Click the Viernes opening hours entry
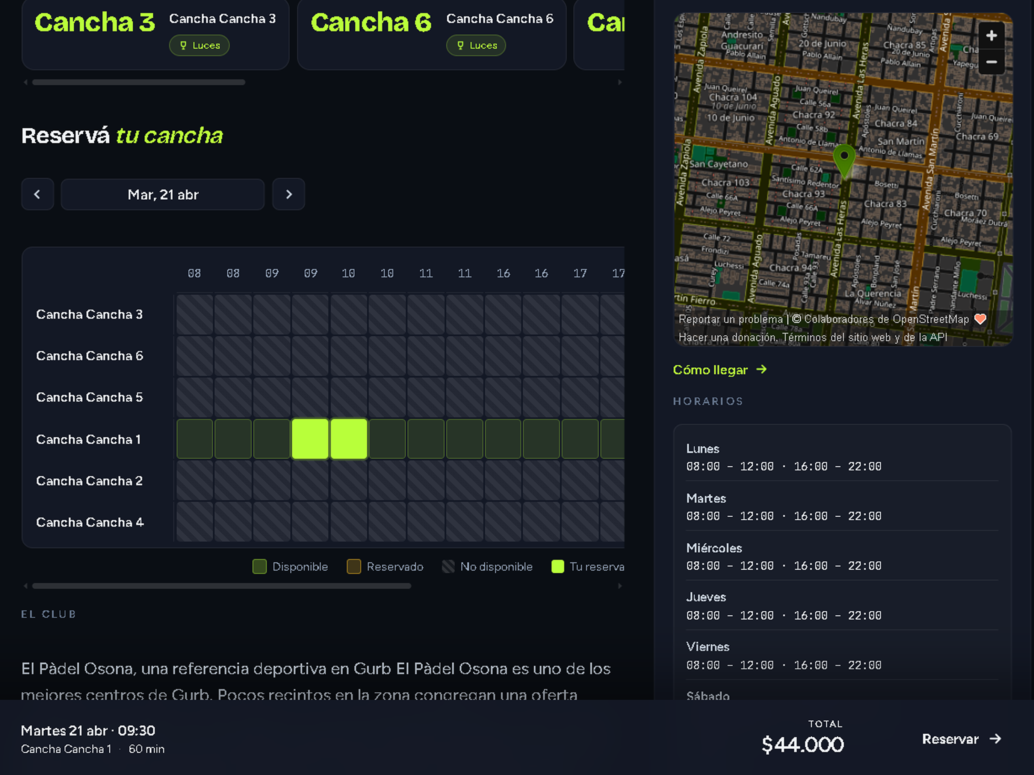Image resolution: width=1034 pixels, height=775 pixels. point(842,656)
